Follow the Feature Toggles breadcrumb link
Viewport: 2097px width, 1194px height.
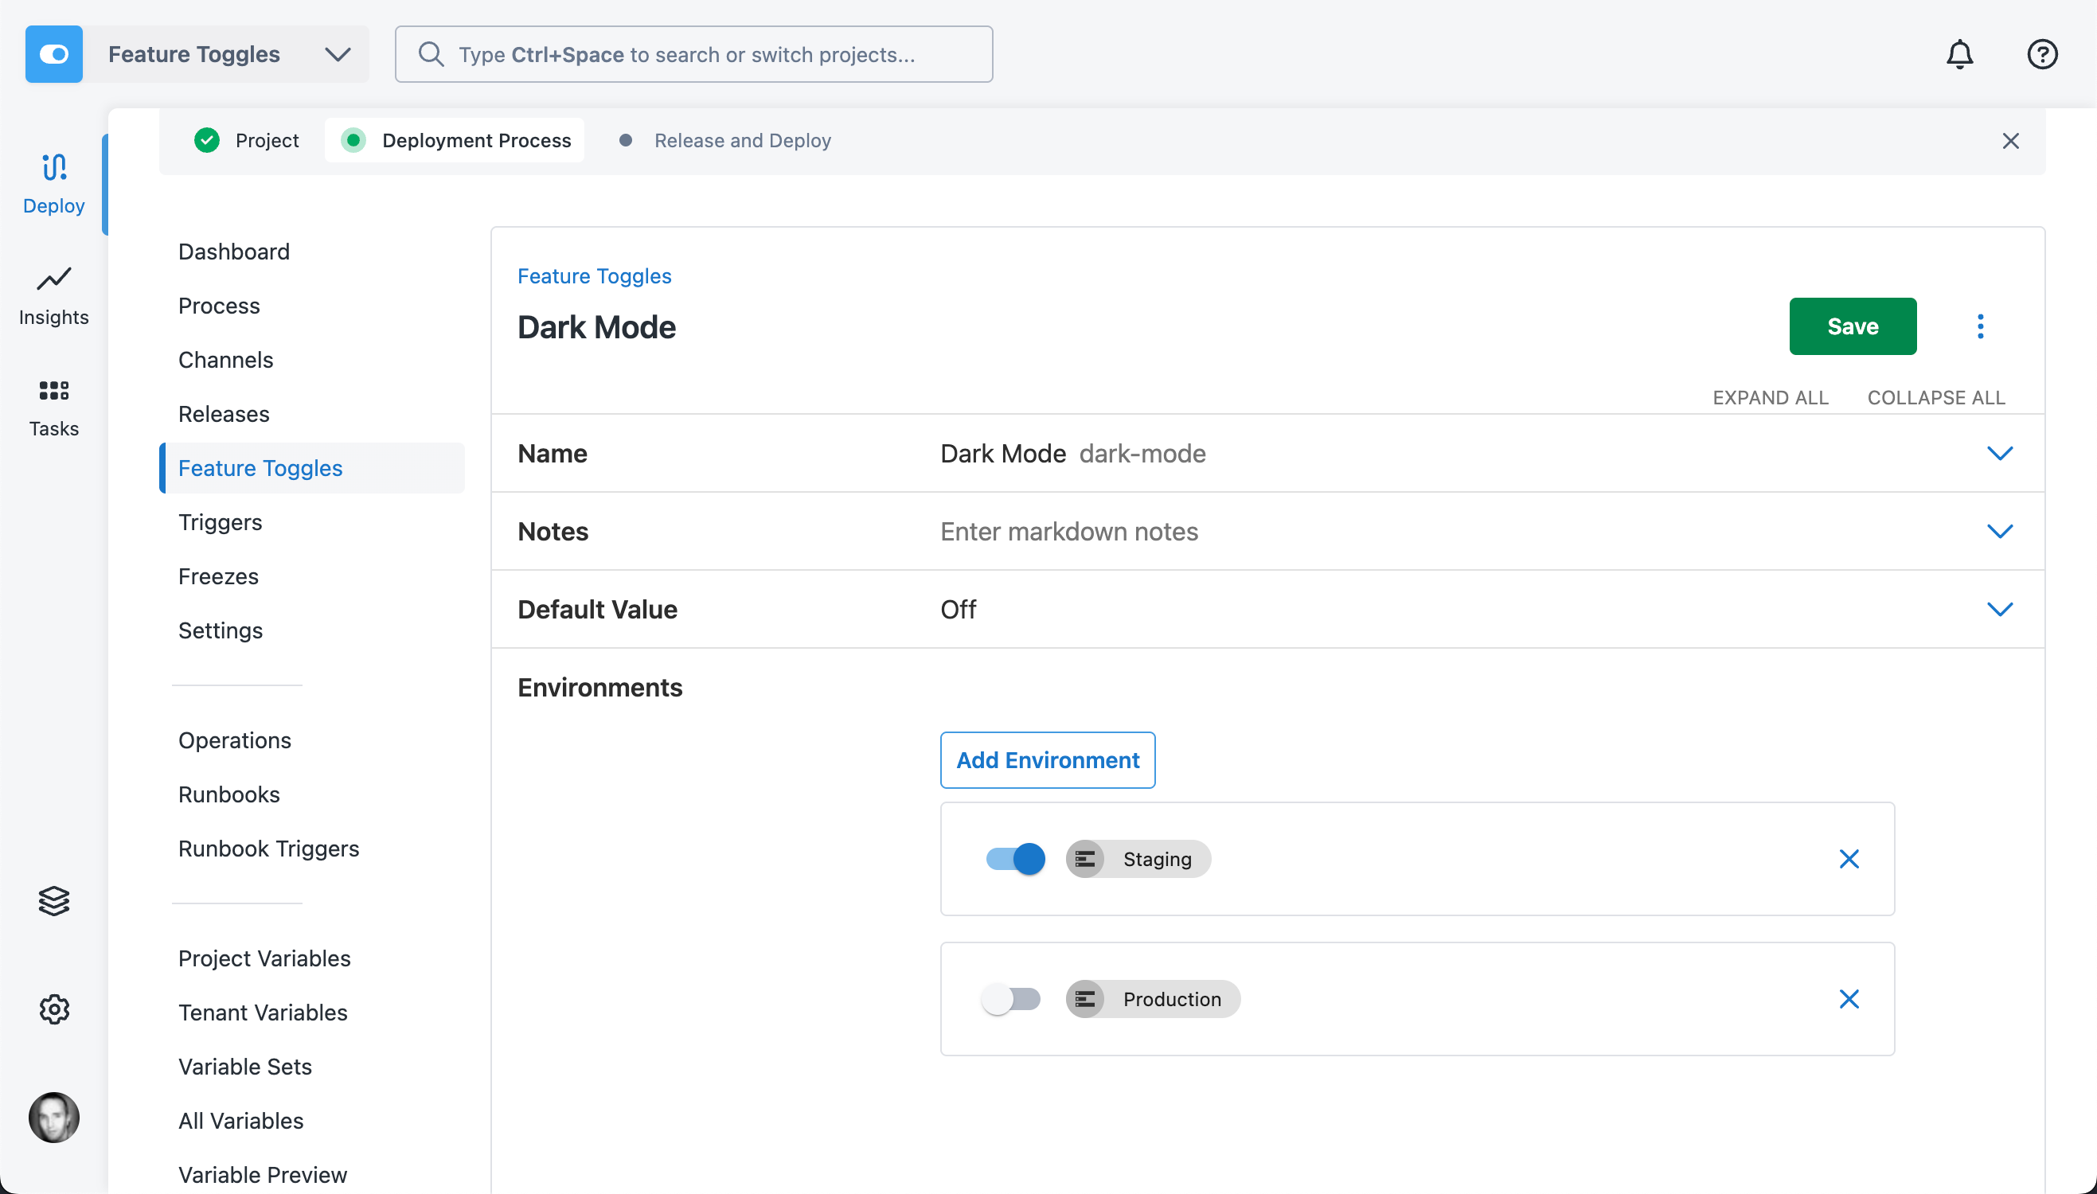pyautogui.click(x=594, y=276)
